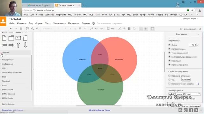Select the up arrow shape
The width and height of the screenshot is (204, 114).
pos(18,45)
